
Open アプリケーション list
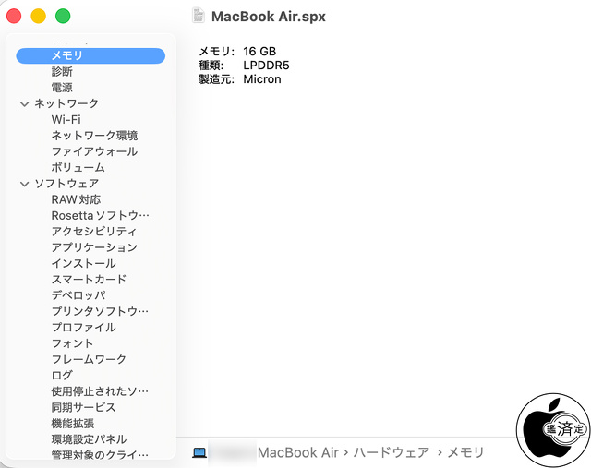tap(94, 247)
